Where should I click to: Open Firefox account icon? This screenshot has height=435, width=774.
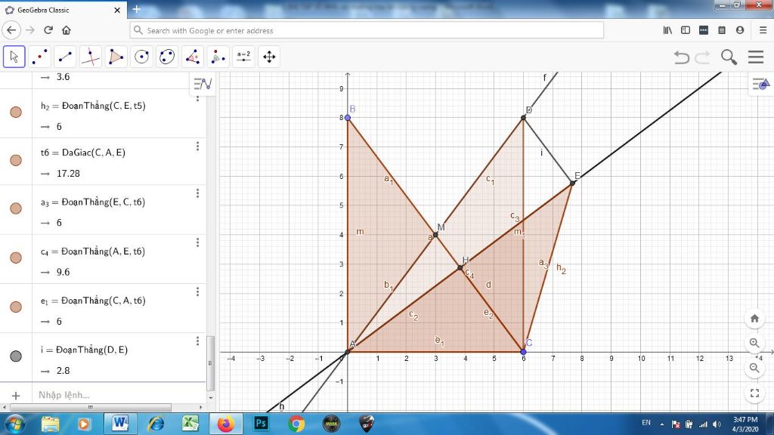(x=739, y=30)
